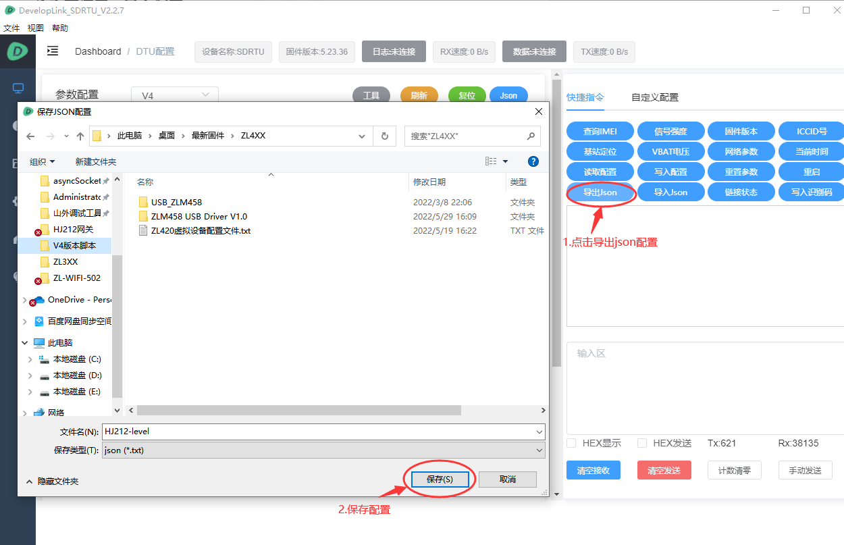The width and height of the screenshot is (844, 545).
Task: Click the 手动发送 button
Action: click(805, 470)
